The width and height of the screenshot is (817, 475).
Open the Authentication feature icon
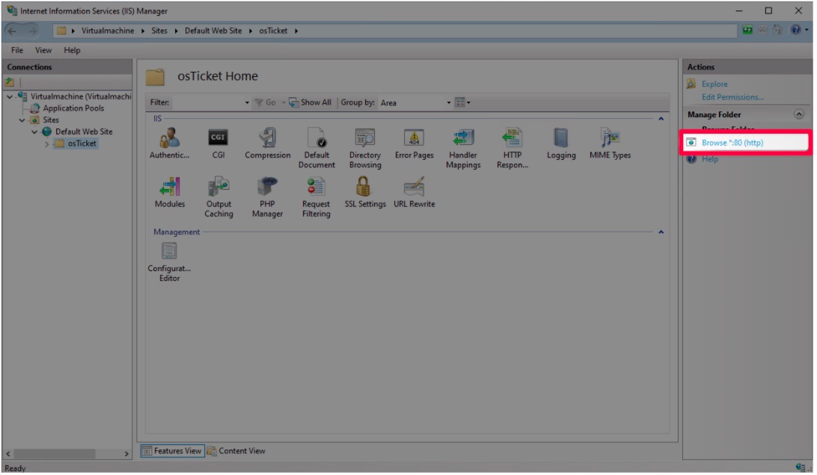[169, 143]
